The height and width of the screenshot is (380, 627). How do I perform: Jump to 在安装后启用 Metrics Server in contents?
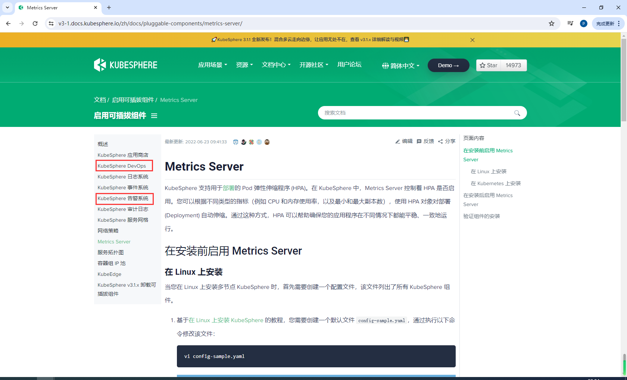click(x=488, y=200)
